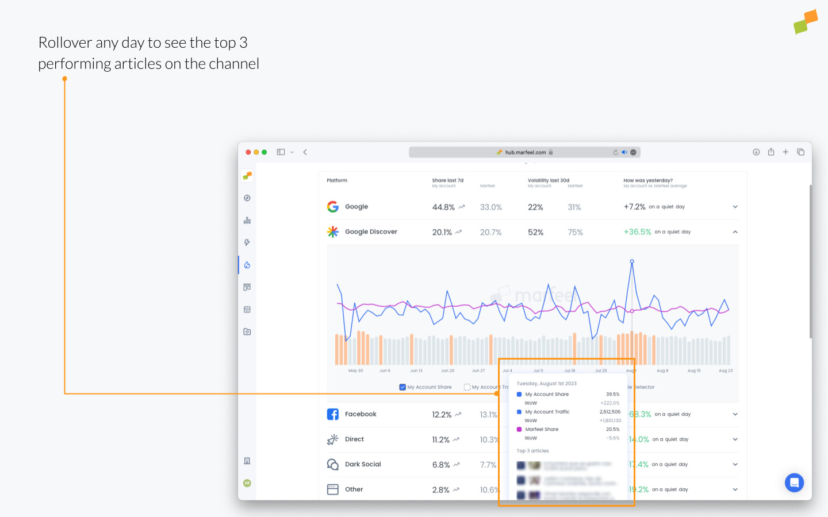828x517 pixels.
Task: Expand the Google platform row
Action: (x=735, y=206)
